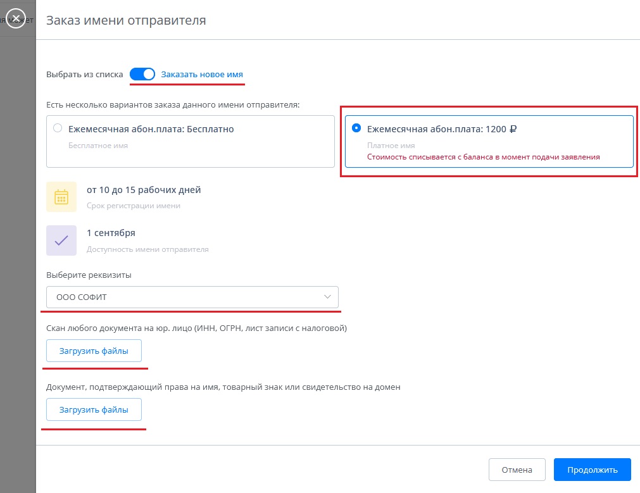
Task: Click the '1 сентября' availability date text
Action: [111, 233]
